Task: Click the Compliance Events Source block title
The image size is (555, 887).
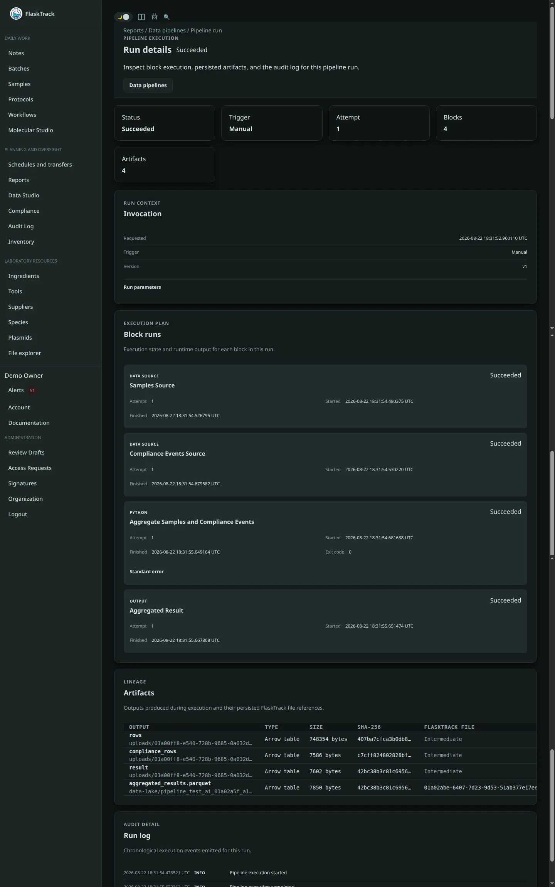Action: coord(167,454)
